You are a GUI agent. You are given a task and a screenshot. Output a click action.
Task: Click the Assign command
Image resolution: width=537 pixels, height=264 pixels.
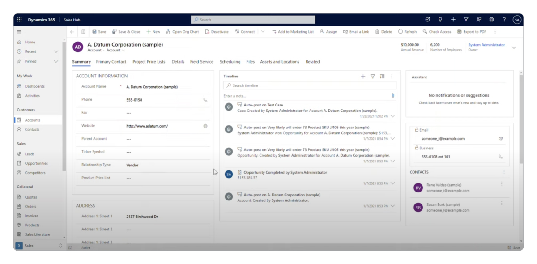(328, 32)
